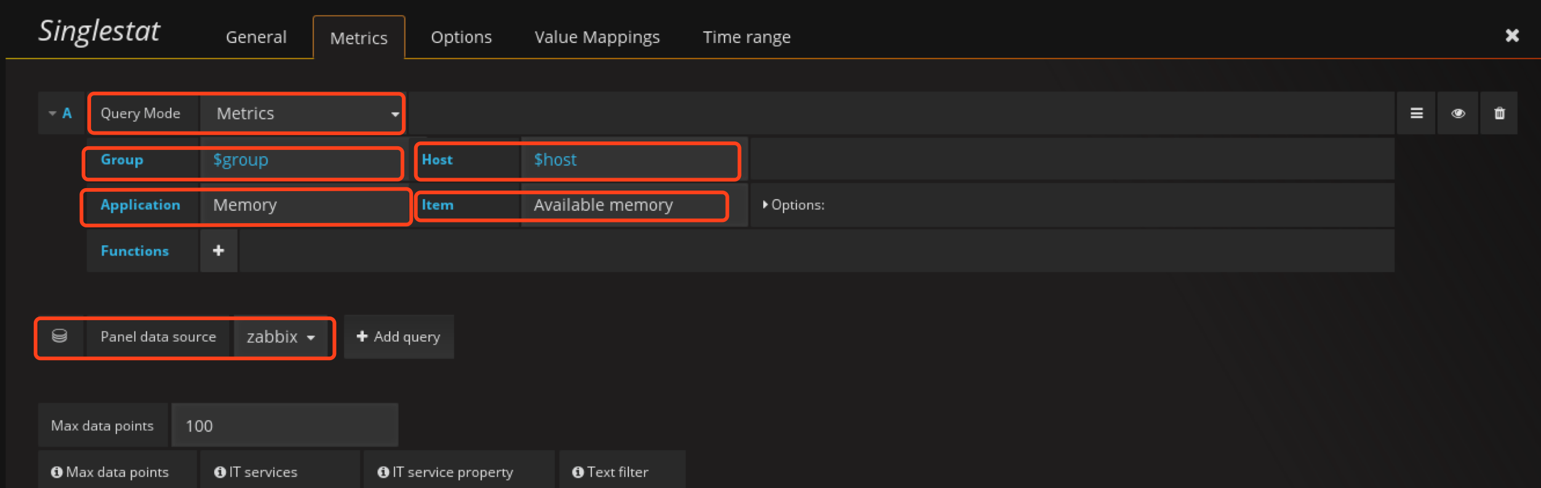Open the query row hamburger menu
This screenshot has width=1541, height=488.
click(1416, 113)
